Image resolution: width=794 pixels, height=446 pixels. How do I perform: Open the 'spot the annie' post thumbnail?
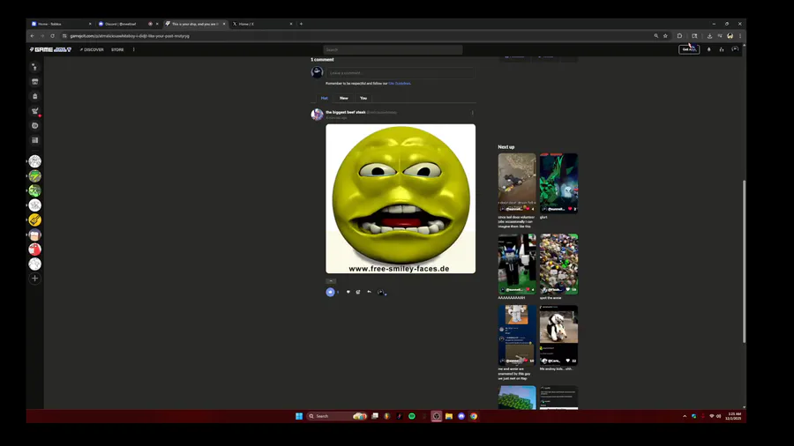click(x=558, y=264)
